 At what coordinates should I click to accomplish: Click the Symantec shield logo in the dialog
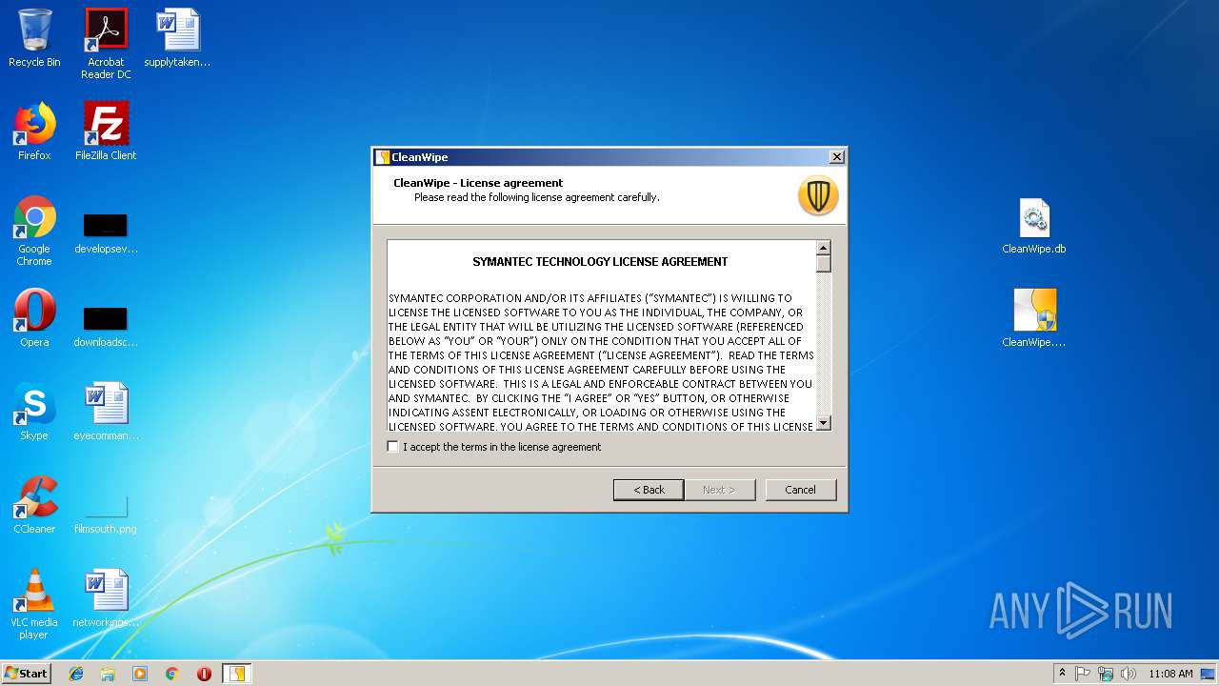(x=818, y=195)
